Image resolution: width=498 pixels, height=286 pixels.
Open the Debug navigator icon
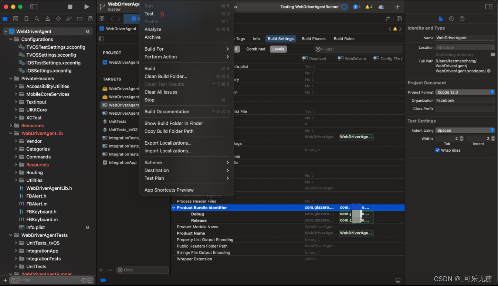tap(69, 18)
